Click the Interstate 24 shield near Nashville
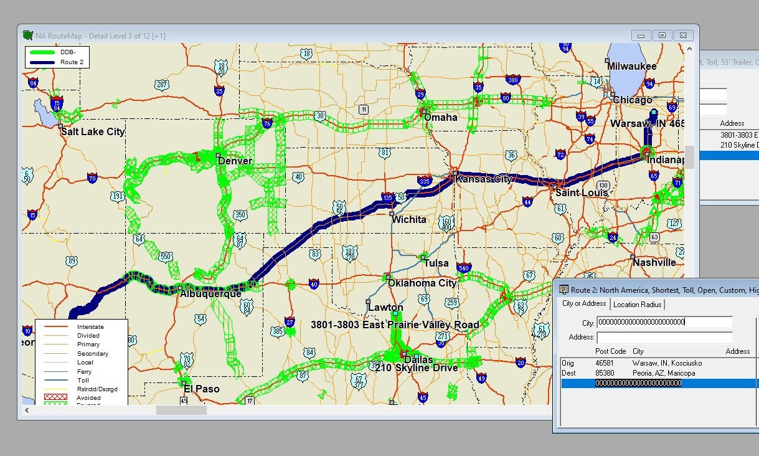This screenshot has width=759, height=456. click(x=613, y=237)
